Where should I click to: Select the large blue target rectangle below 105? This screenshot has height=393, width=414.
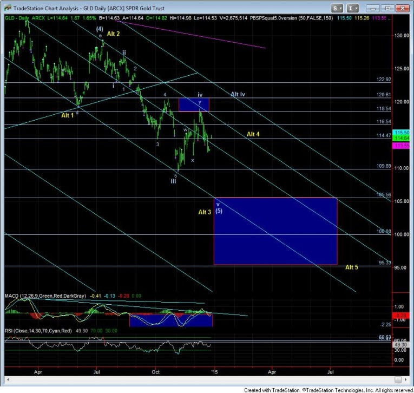(x=275, y=231)
